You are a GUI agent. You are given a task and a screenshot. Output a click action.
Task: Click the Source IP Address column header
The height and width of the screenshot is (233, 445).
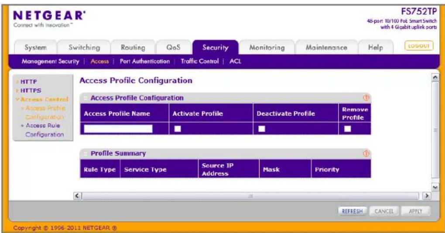click(229, 169)
